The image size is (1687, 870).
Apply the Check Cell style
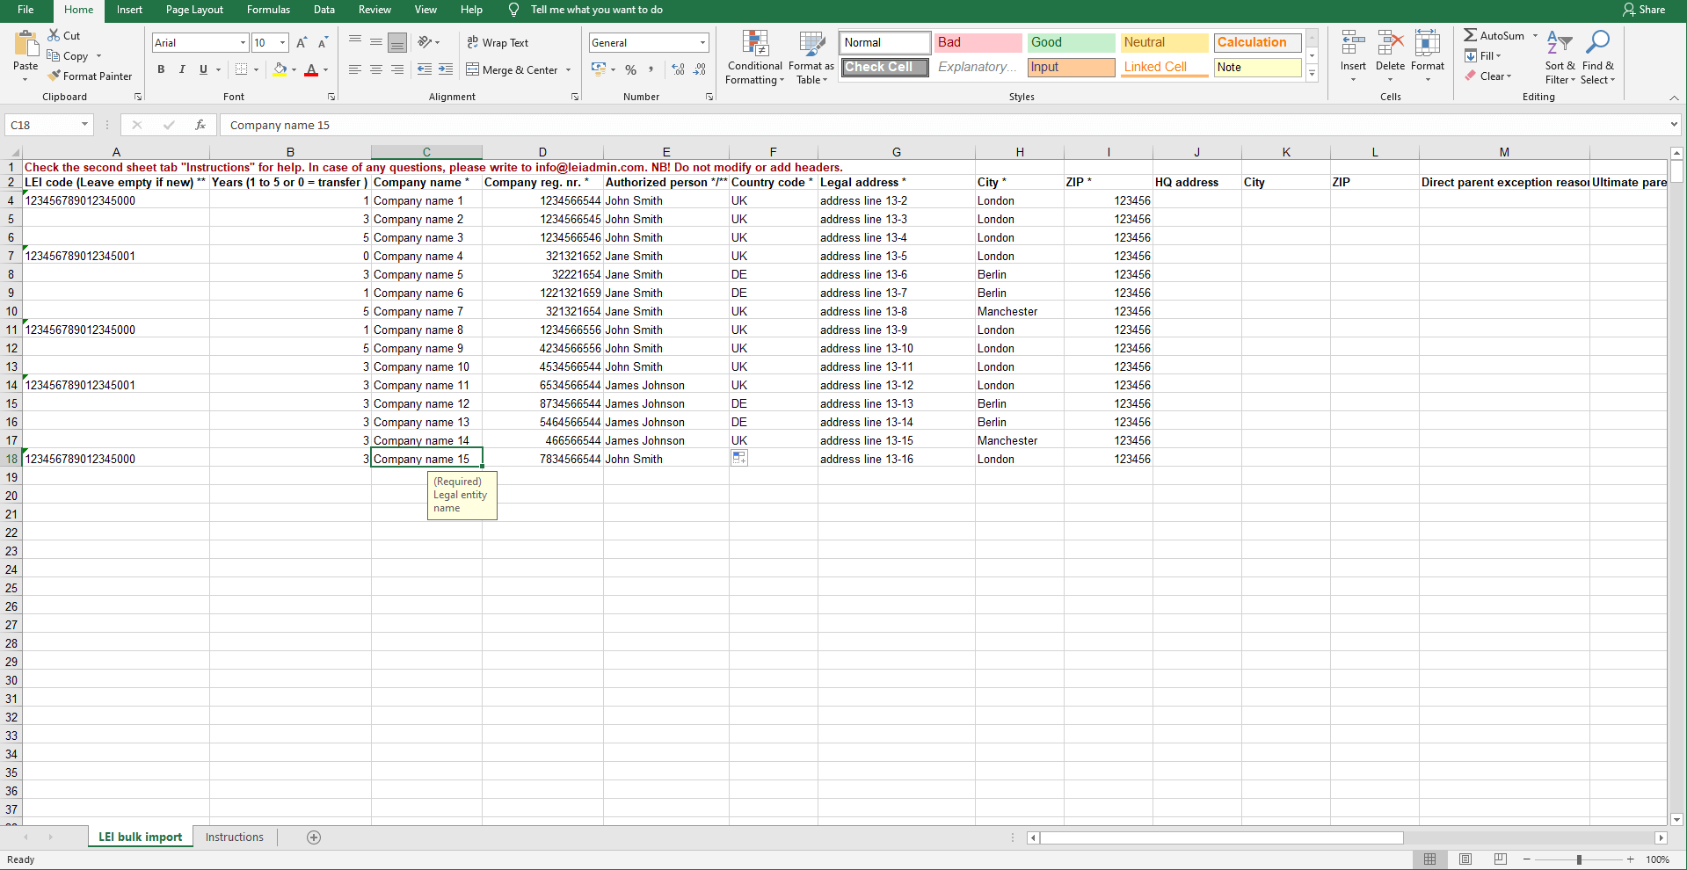click(884, 67)
